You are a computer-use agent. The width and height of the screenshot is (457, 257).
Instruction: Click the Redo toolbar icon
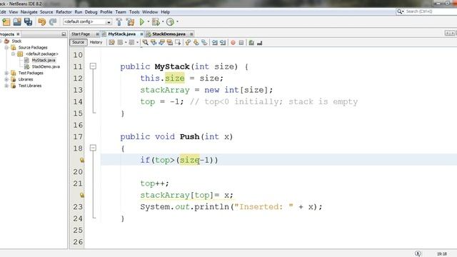[53, 22]
